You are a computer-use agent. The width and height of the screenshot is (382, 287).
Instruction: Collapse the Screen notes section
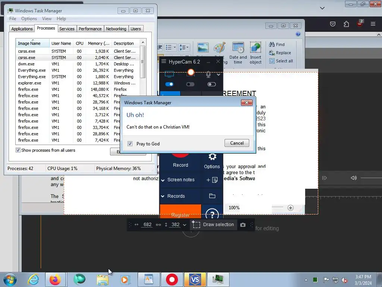(x=163, y=180)
